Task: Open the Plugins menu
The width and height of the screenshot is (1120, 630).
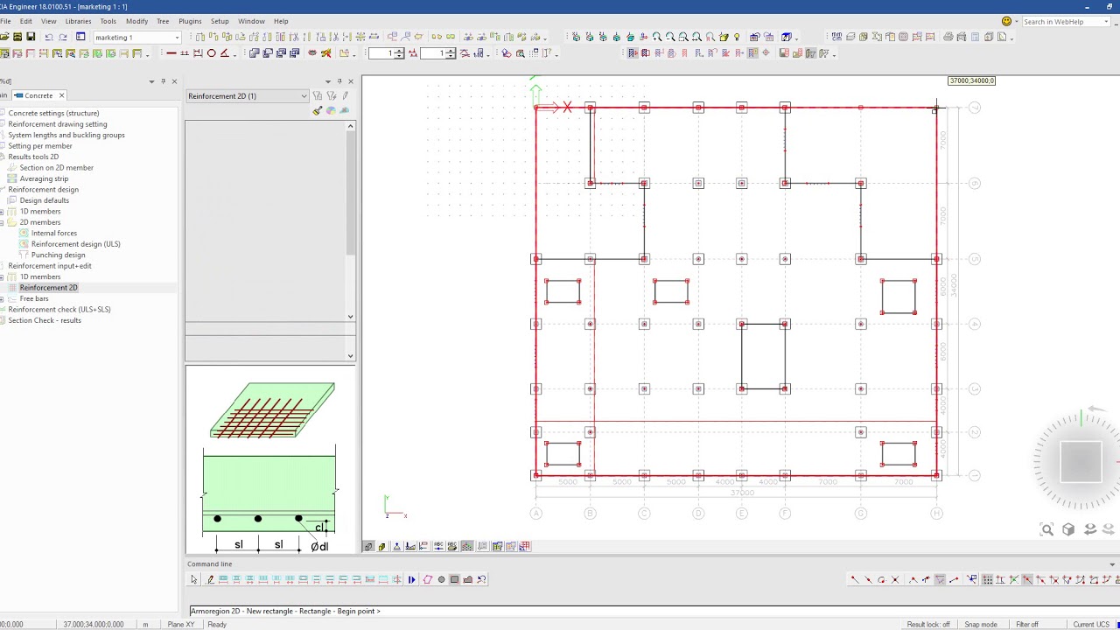Action: [x=190, y=21]
